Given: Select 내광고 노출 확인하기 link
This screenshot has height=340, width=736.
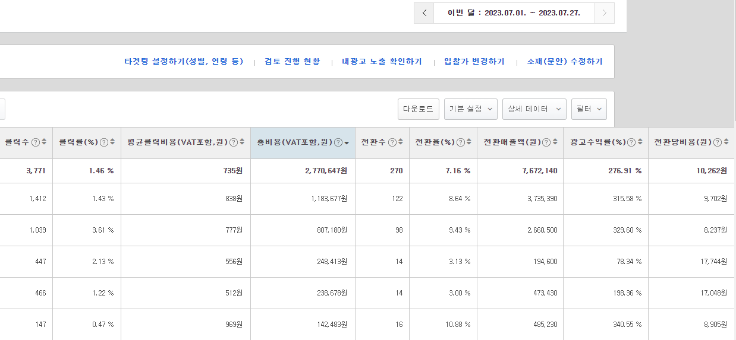Looking at the screenshot, I should (x=382, y=62).
